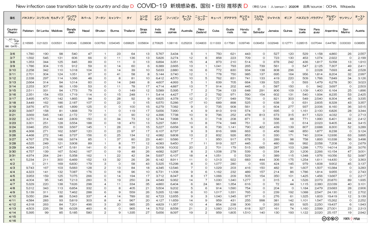The width and height of the screenshot is (371, 225).
Task: Click the 3/25 date row label
Action: click(12, 131)
